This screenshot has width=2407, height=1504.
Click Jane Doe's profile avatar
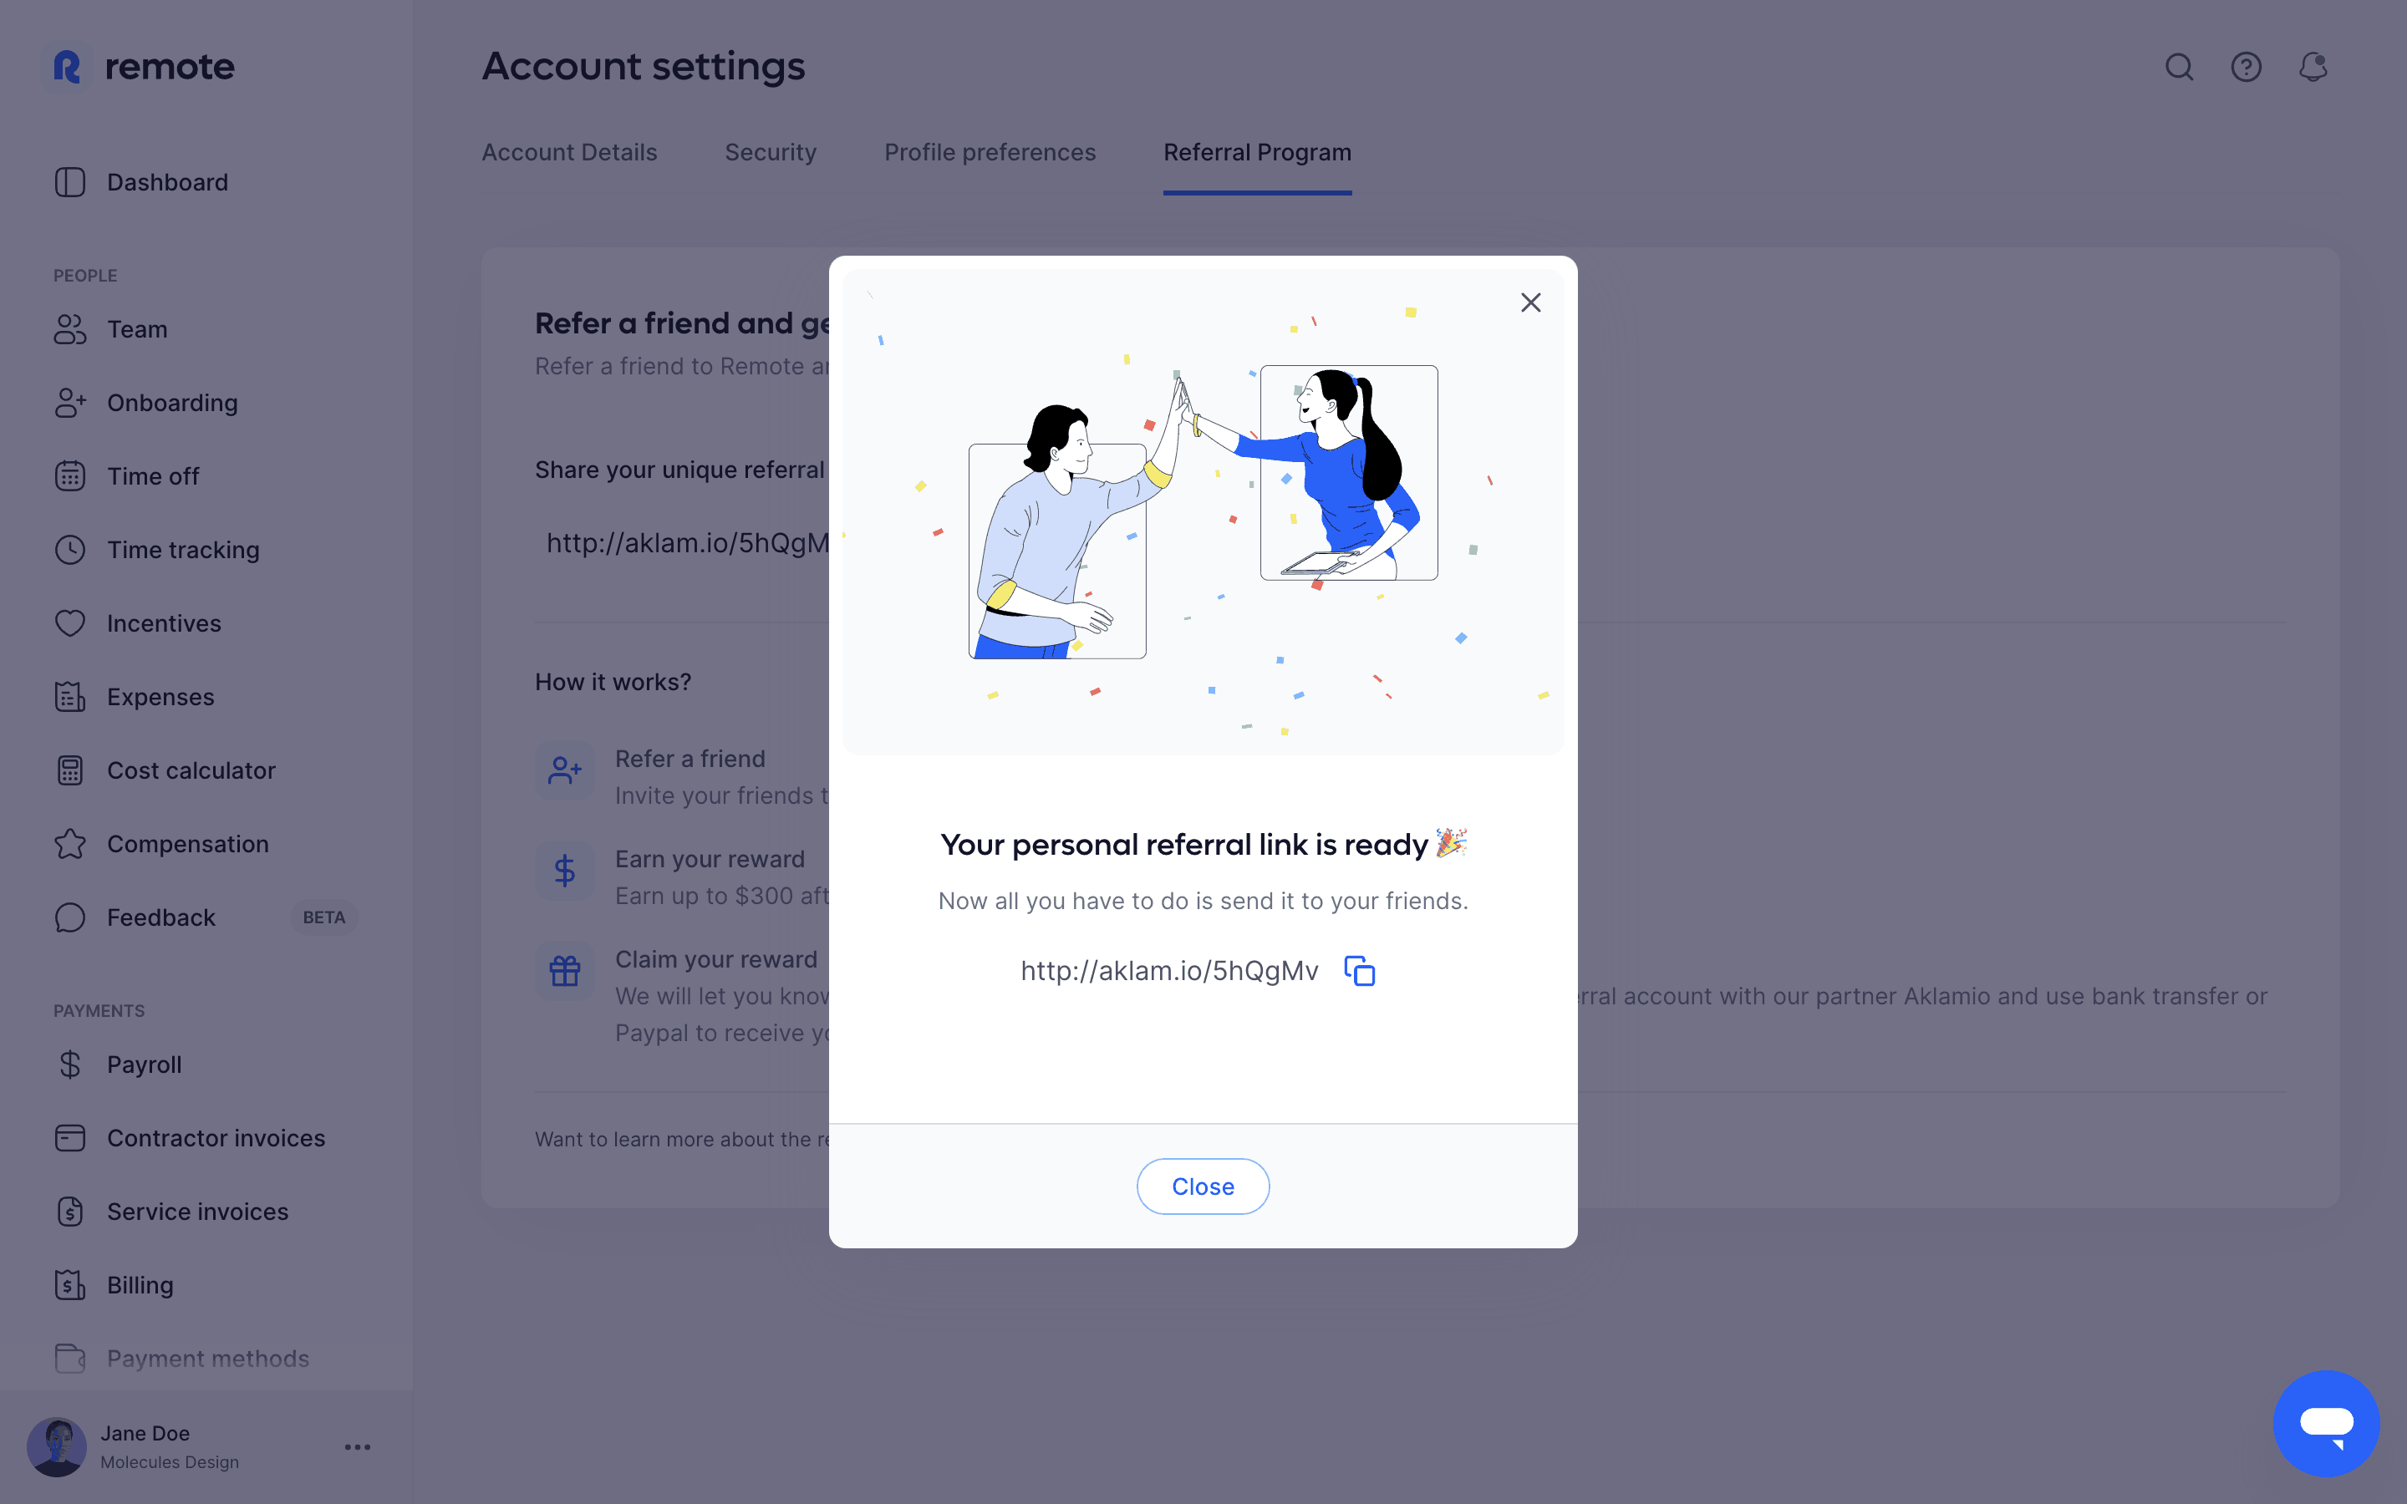(x=57, y=1447)
